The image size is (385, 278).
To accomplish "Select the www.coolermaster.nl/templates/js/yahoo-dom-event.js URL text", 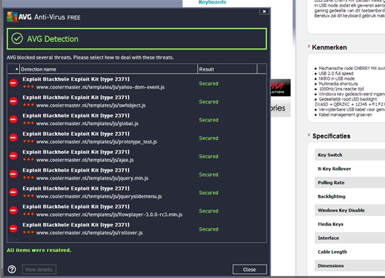I will click(100, 87).
